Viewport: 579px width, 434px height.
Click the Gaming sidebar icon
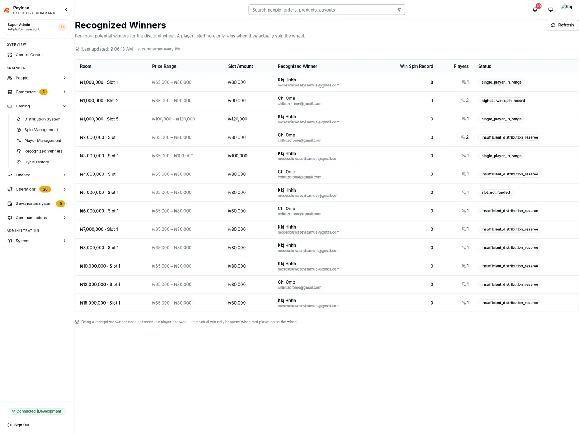(x=10, y=106)
